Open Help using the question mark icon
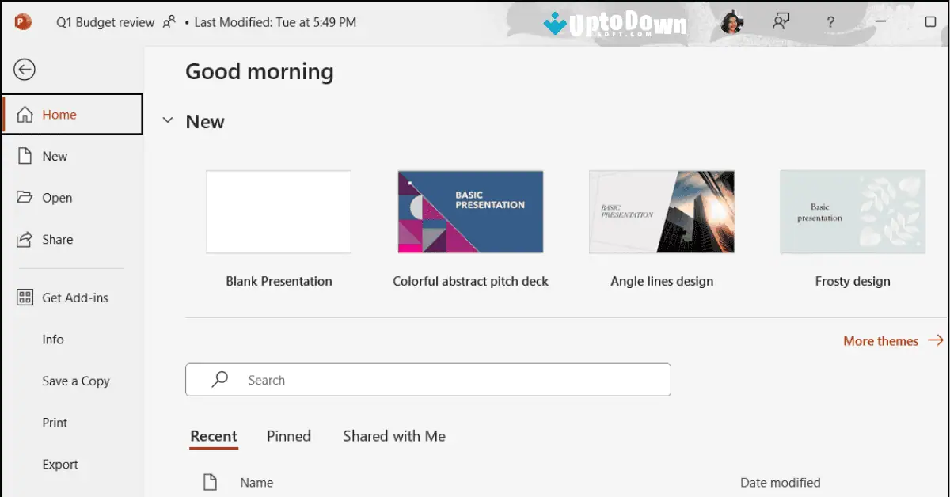The height and width of the screenshot is (497, 950). tap(830, 22)
